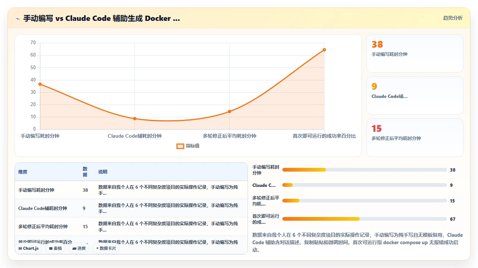Click the y-axis tick label 70
Screen dimensions: 478x268
coord(33,43)
